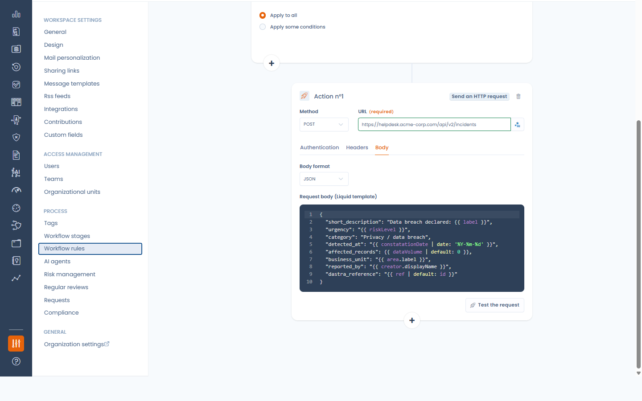Switch to the Authentication tab
Screen dimensions: 642x401
tap(319, 147)
